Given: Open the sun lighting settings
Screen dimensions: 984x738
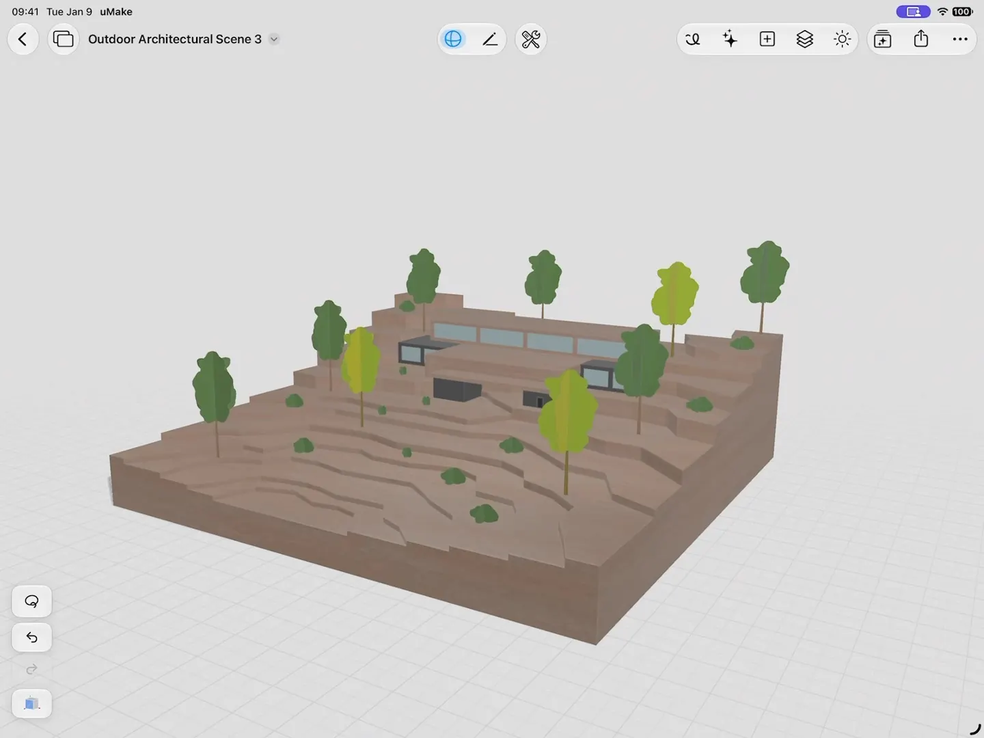Looking at the screenshot, I should point(843,40).
